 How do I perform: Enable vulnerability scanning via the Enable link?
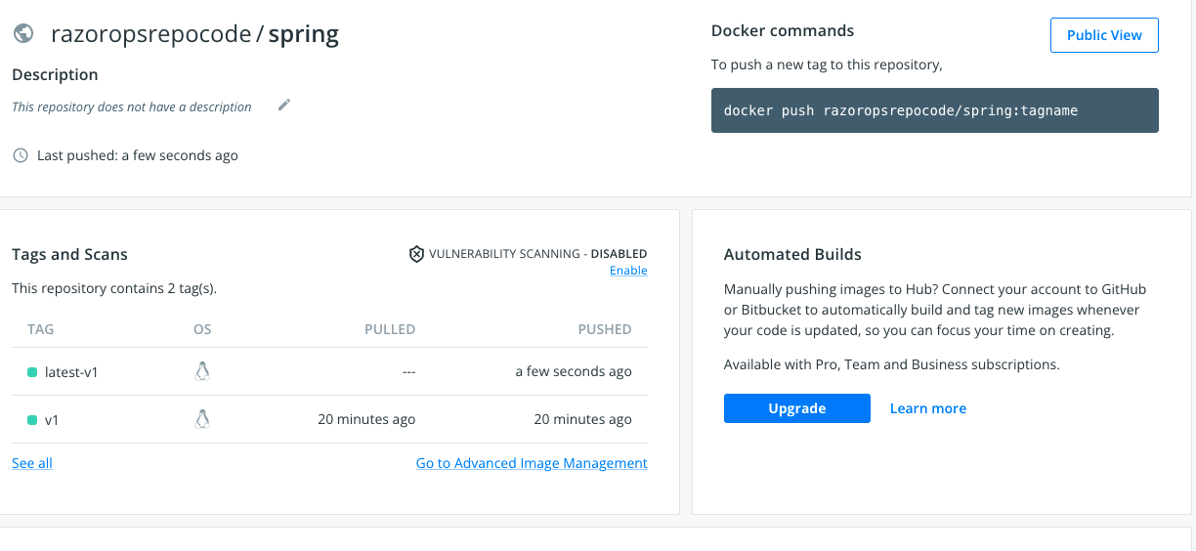coord(628,271)
